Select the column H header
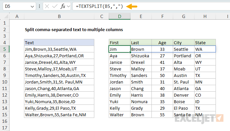Screen dimensions: 230x131 point(205,16)
